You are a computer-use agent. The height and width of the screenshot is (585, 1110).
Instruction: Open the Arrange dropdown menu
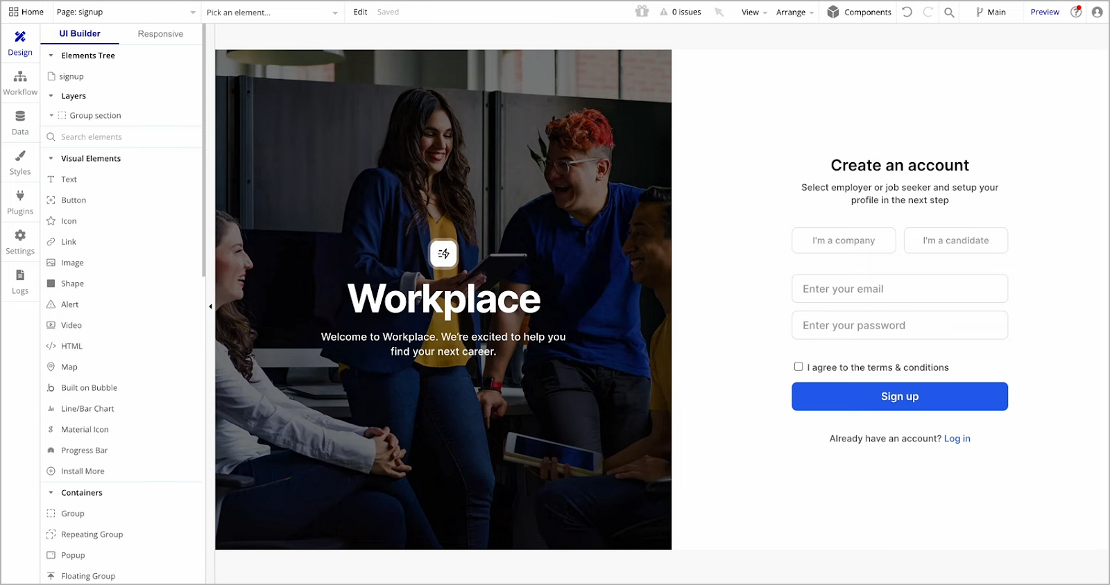[795, 12]
